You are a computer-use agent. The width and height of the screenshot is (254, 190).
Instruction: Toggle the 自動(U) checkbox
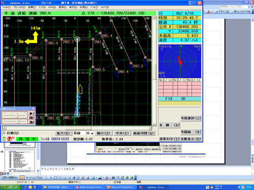coord(5,133)
